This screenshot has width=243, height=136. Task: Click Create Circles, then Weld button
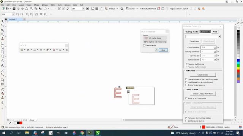click(203, 94)
